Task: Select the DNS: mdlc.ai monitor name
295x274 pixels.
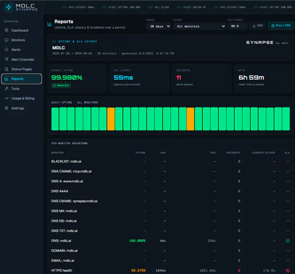Action: tap(61, 241)
